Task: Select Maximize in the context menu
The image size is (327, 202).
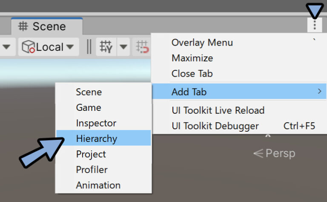Action: 192,58
